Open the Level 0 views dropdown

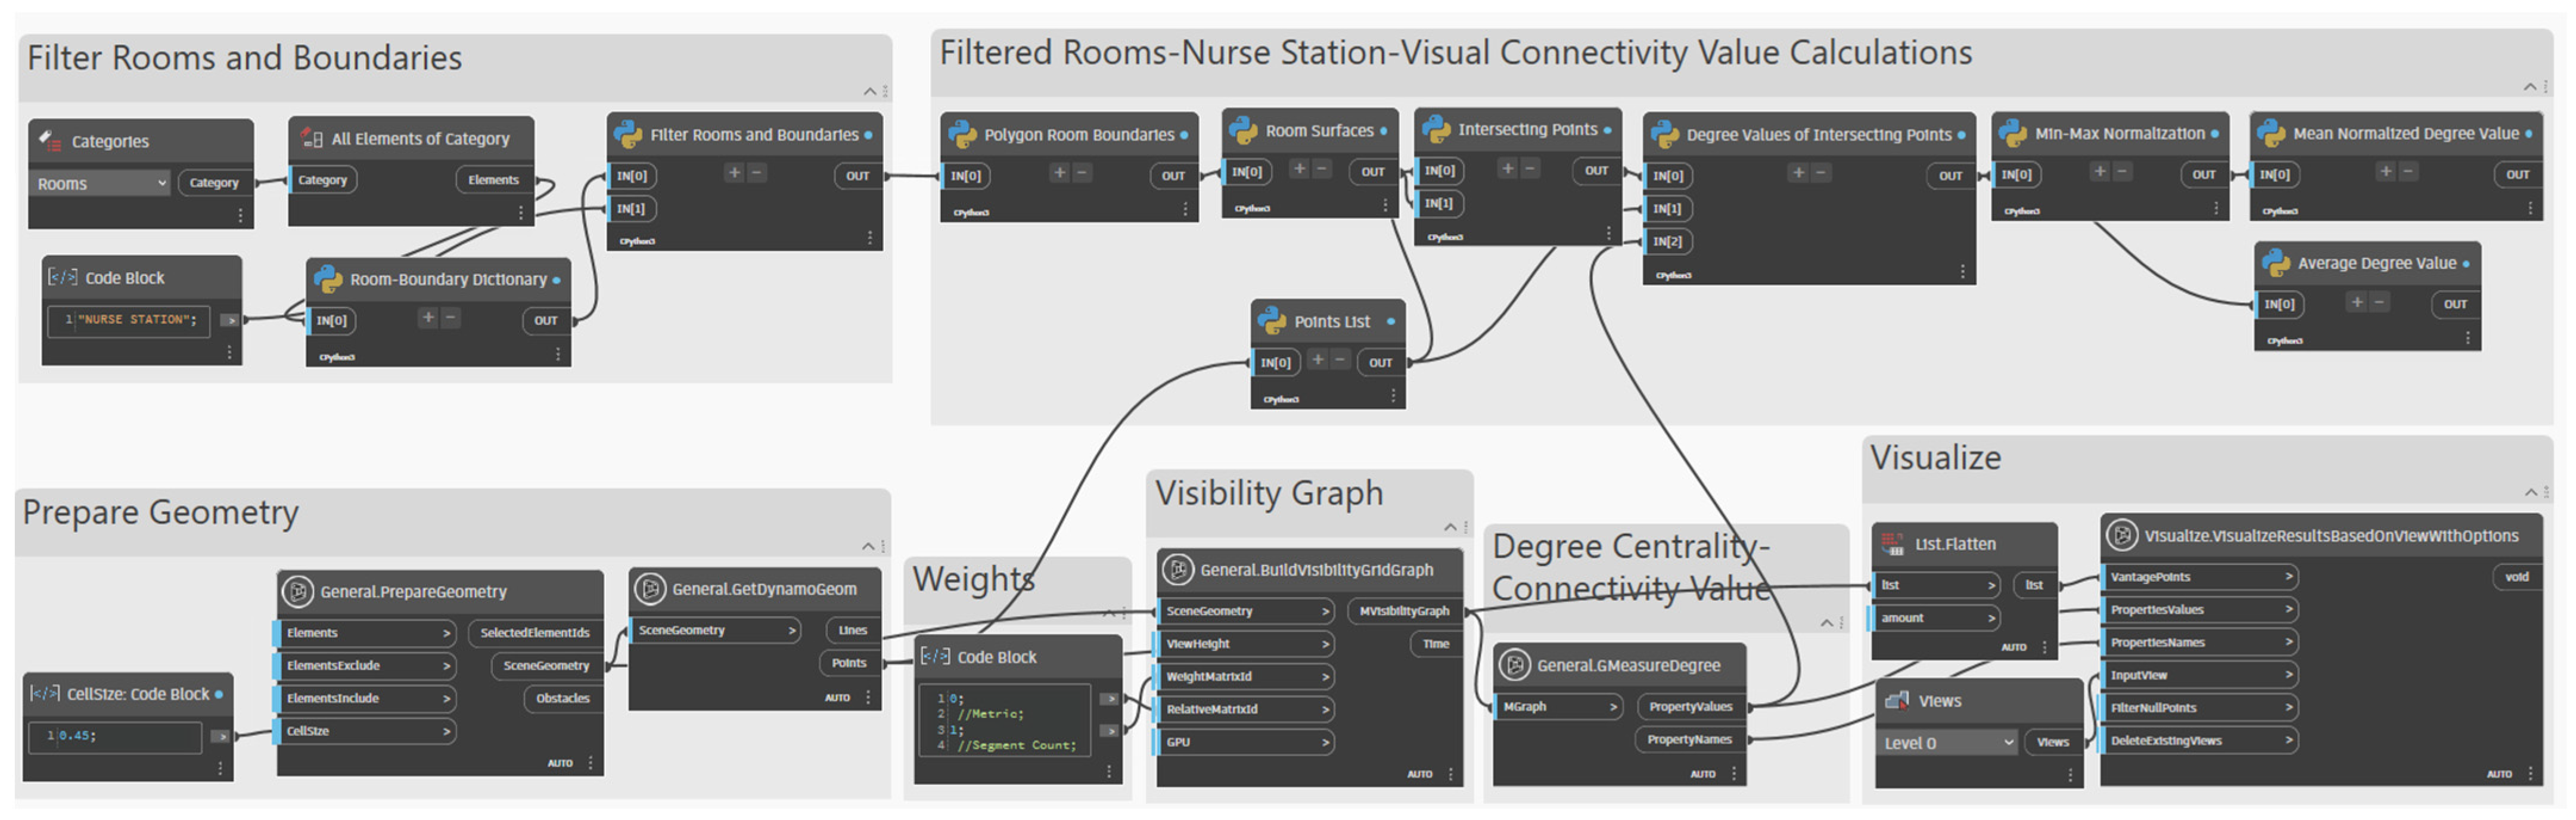click(1947, 742)
